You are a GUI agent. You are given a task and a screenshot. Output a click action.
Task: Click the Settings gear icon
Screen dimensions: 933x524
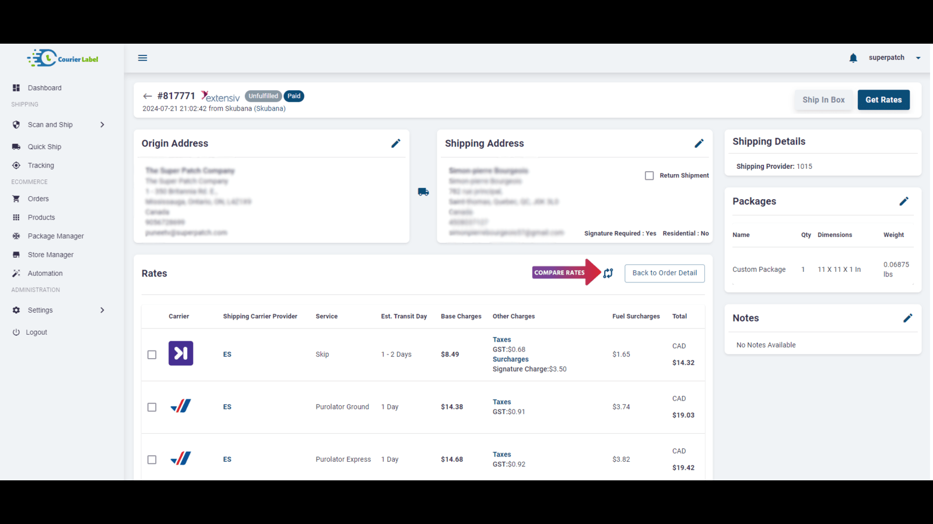pos(16,310)
